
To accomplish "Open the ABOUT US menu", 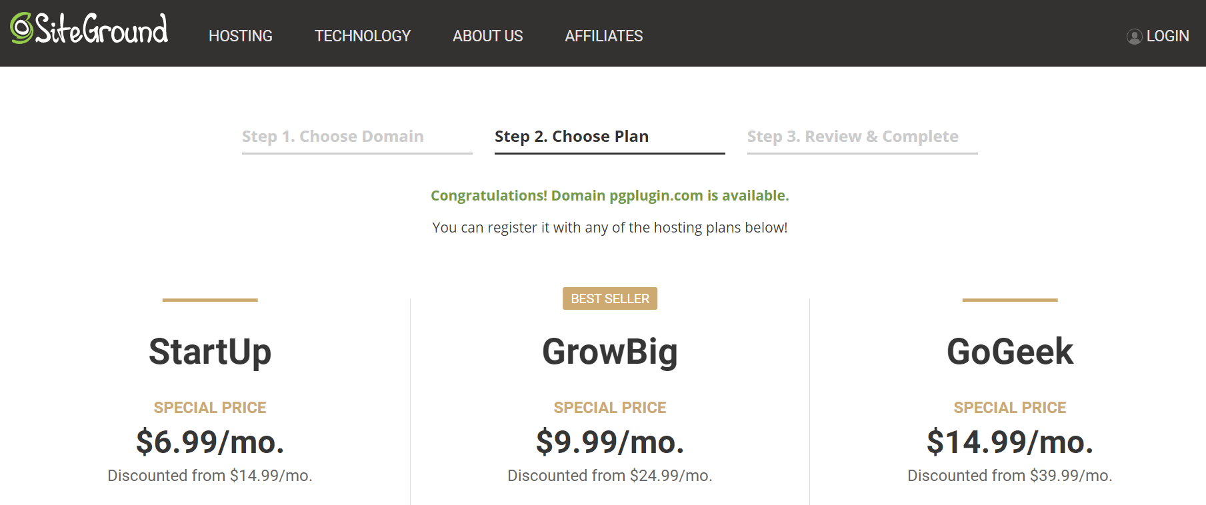I will pos(487,36).
